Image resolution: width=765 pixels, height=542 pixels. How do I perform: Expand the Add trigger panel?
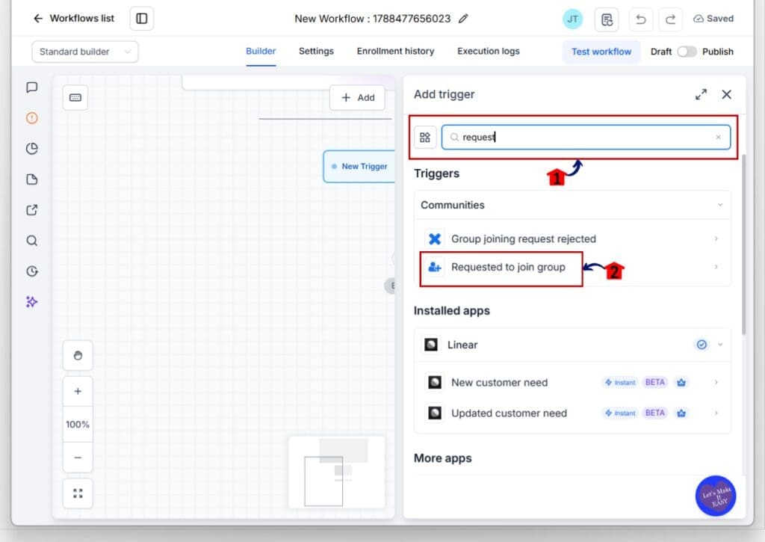point(701,94)
